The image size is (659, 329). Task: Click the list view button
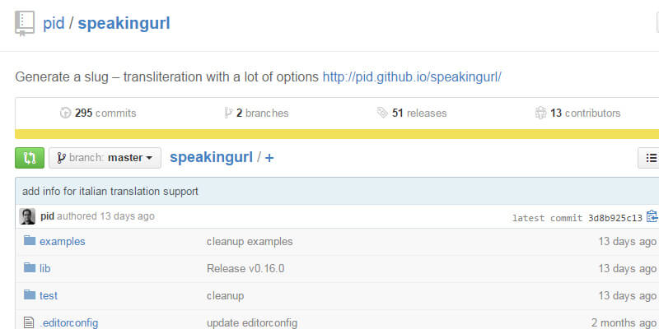pos(651,158)
